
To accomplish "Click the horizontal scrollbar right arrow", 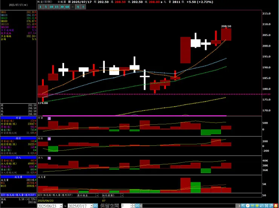I will point(239,206).
